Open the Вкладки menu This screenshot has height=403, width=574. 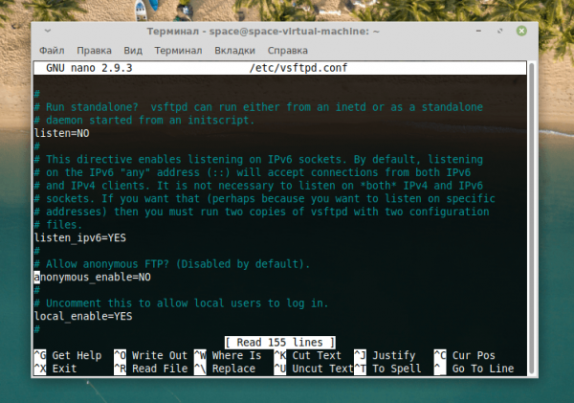(234, 51)
